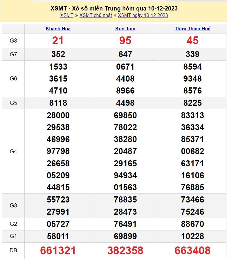227x259 pixels.
Task: Select Thừa Thiên Huế G8 result 45
Action: [x=192, y=40]
